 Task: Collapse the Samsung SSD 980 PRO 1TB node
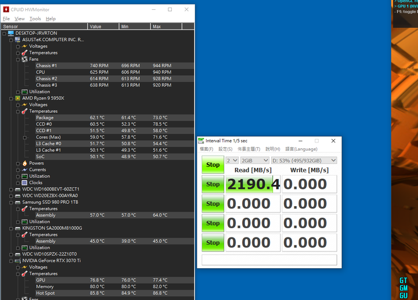tap(11, 202)
